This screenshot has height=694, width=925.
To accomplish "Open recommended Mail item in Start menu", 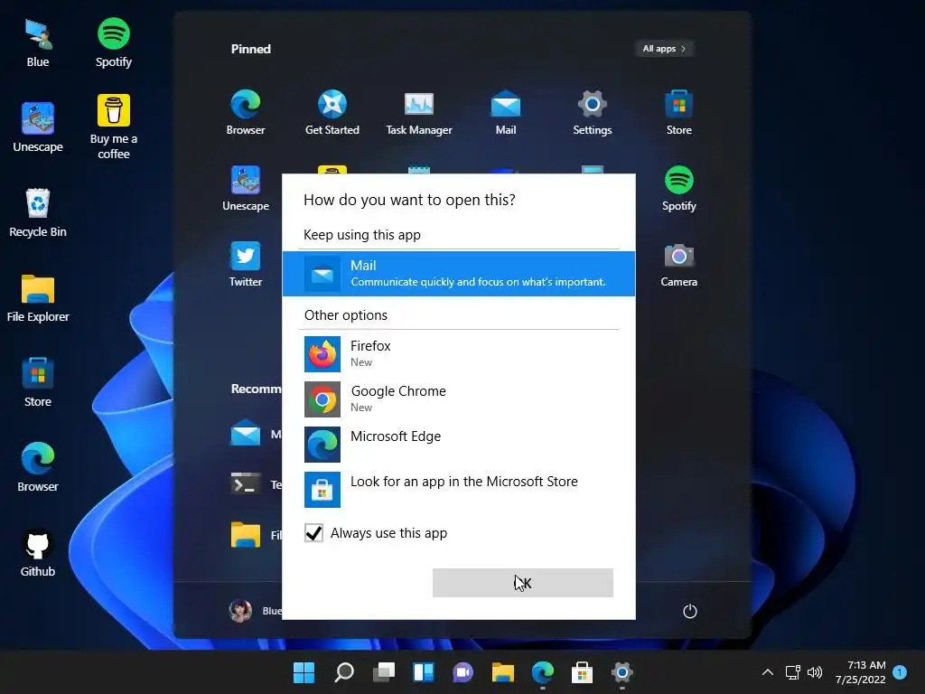I will click(x=256, y=434).
